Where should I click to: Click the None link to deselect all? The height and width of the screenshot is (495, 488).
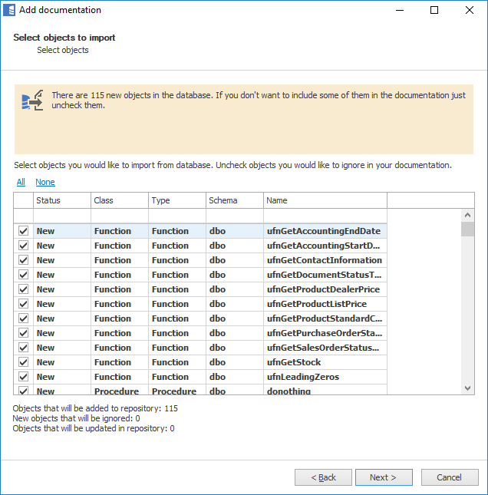[45, 182]
